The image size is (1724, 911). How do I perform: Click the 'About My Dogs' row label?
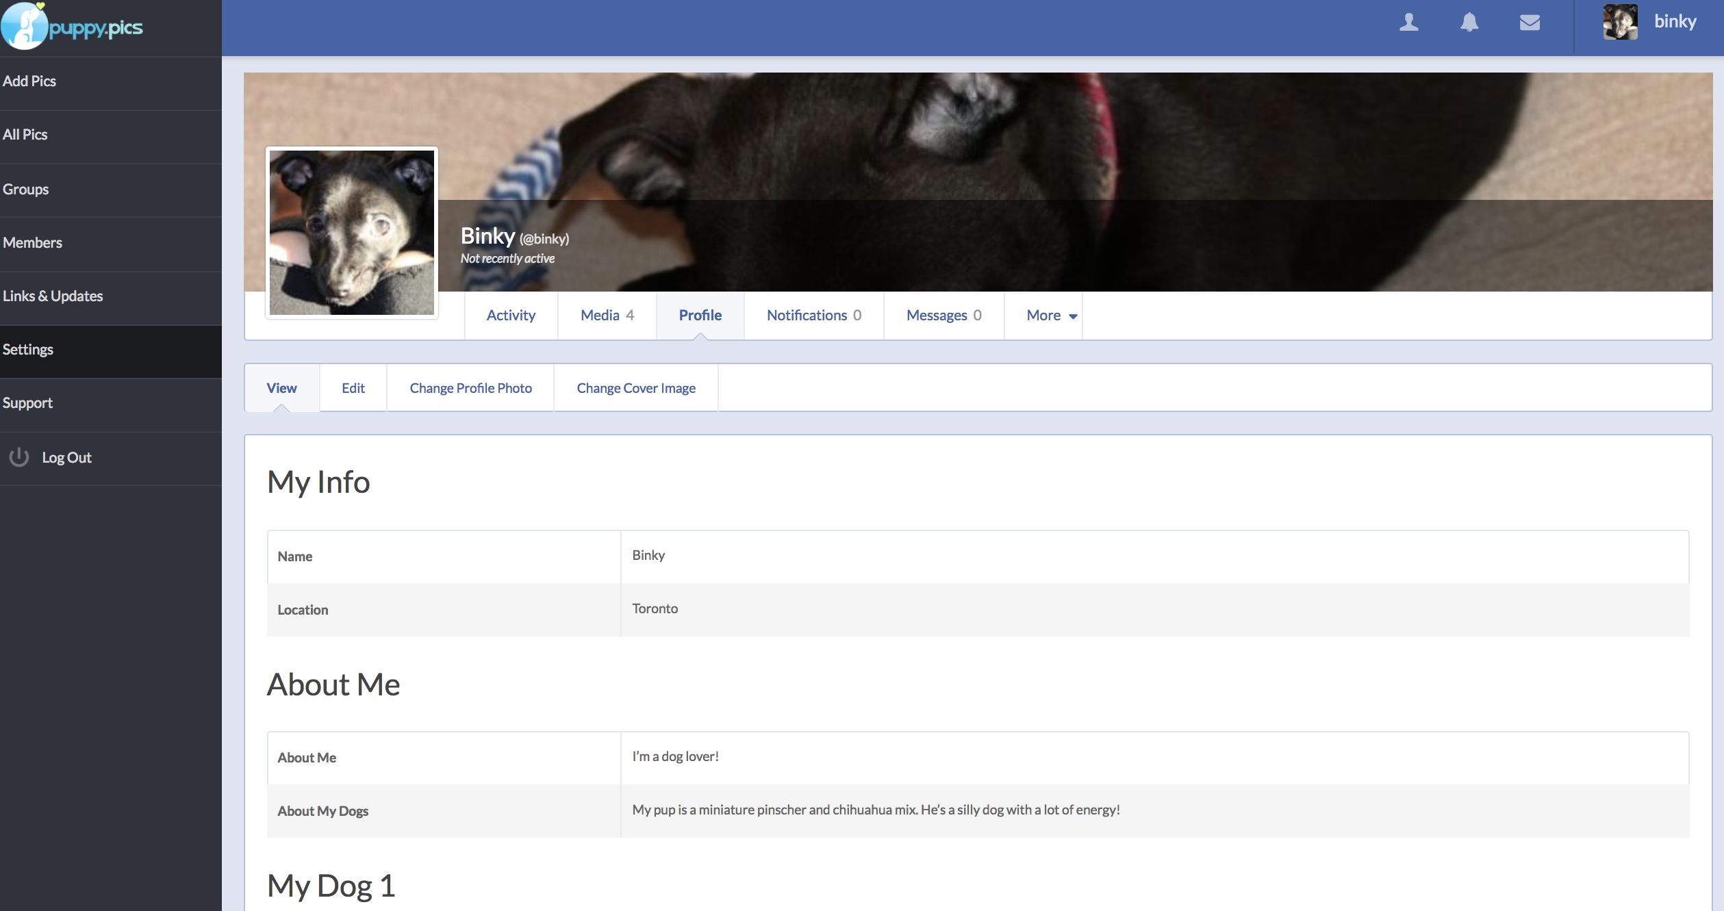tap(323, 811)
